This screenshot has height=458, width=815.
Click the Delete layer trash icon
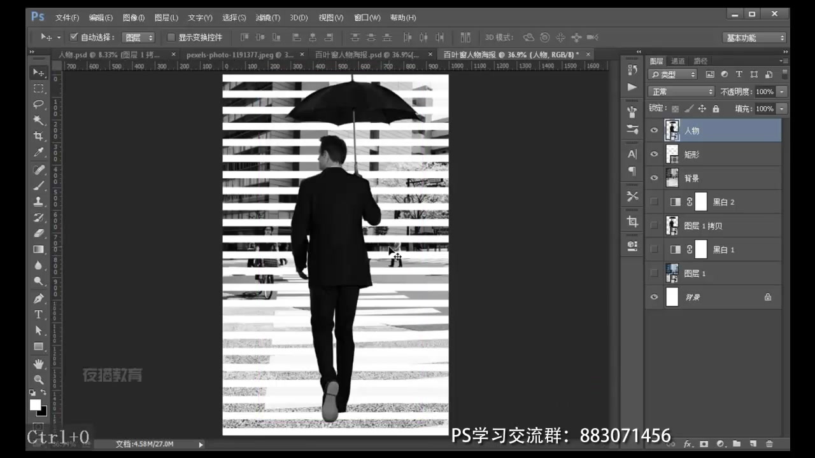click(769, 443)
